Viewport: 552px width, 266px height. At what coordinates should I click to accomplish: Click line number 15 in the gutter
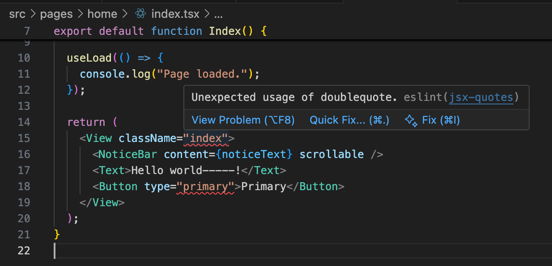click(24, 138)
